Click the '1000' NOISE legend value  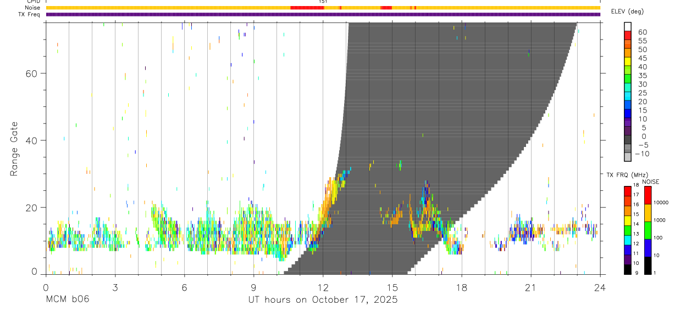coord(660,220)
